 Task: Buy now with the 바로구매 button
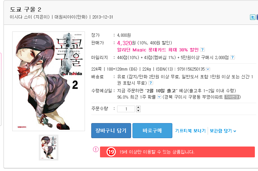point(152,130)
